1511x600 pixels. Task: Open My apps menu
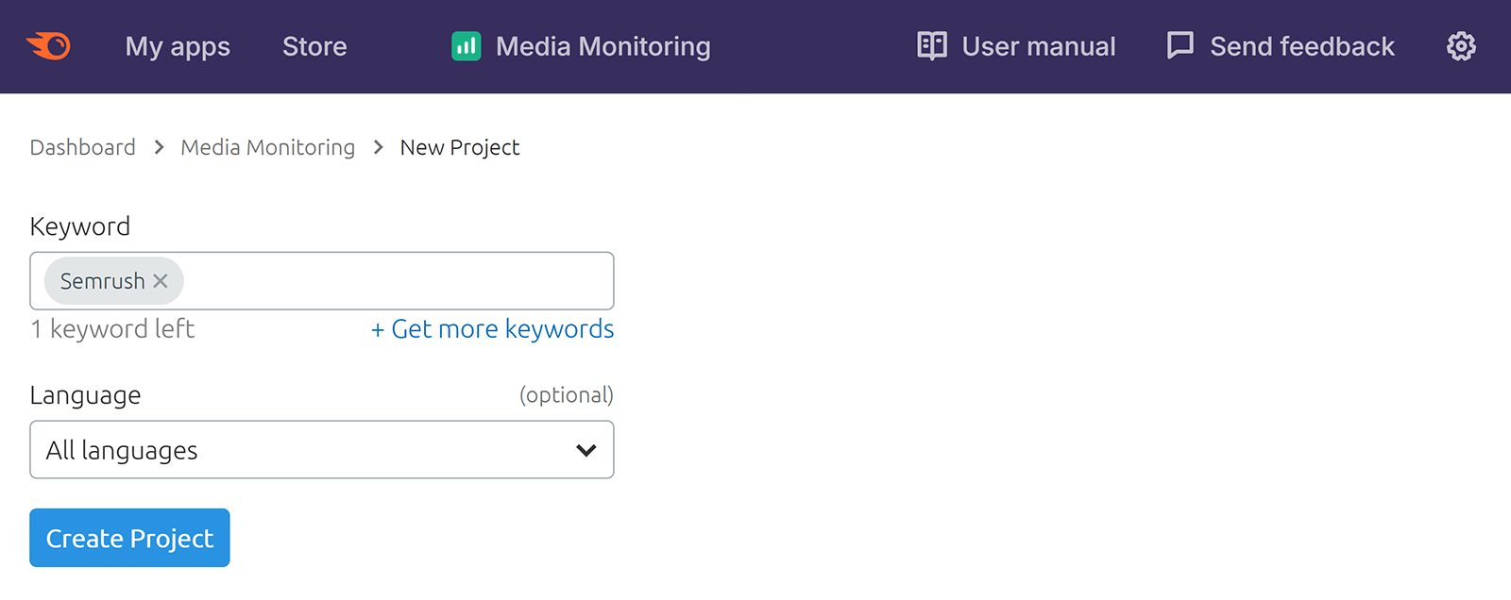(178, 46)
